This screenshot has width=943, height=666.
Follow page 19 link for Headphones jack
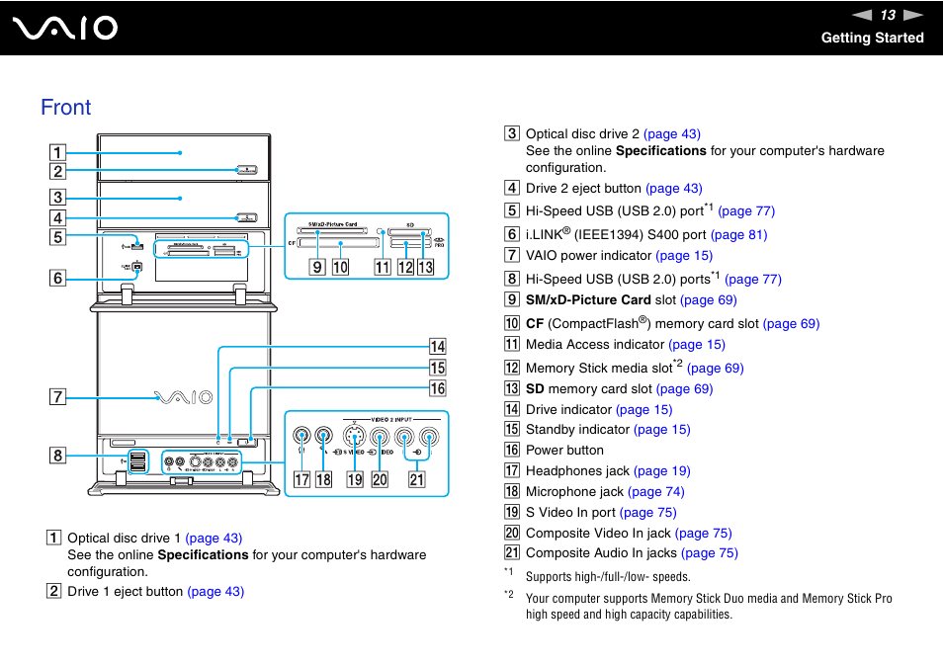point(661,471)
